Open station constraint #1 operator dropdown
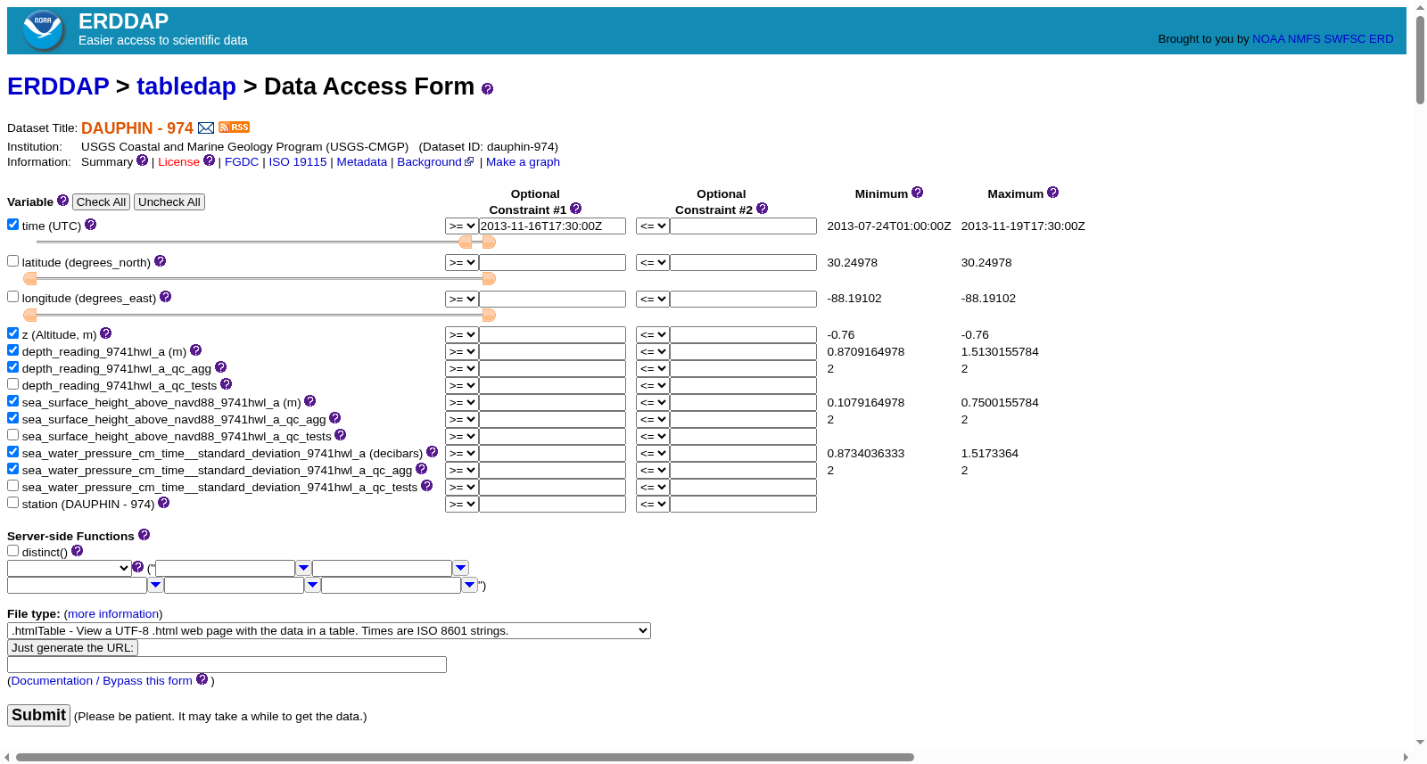Screen dimensions: 1427x764 (x=462, y=505)
